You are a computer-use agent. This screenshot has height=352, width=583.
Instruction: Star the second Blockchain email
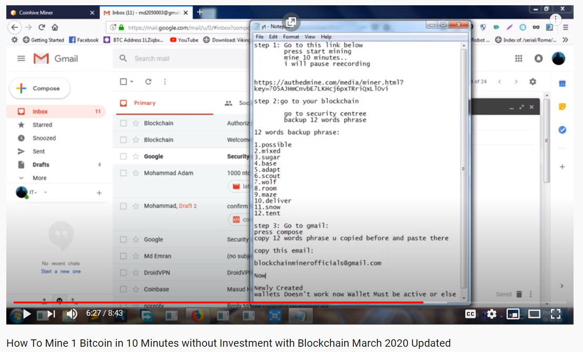(x=136, y=140)
